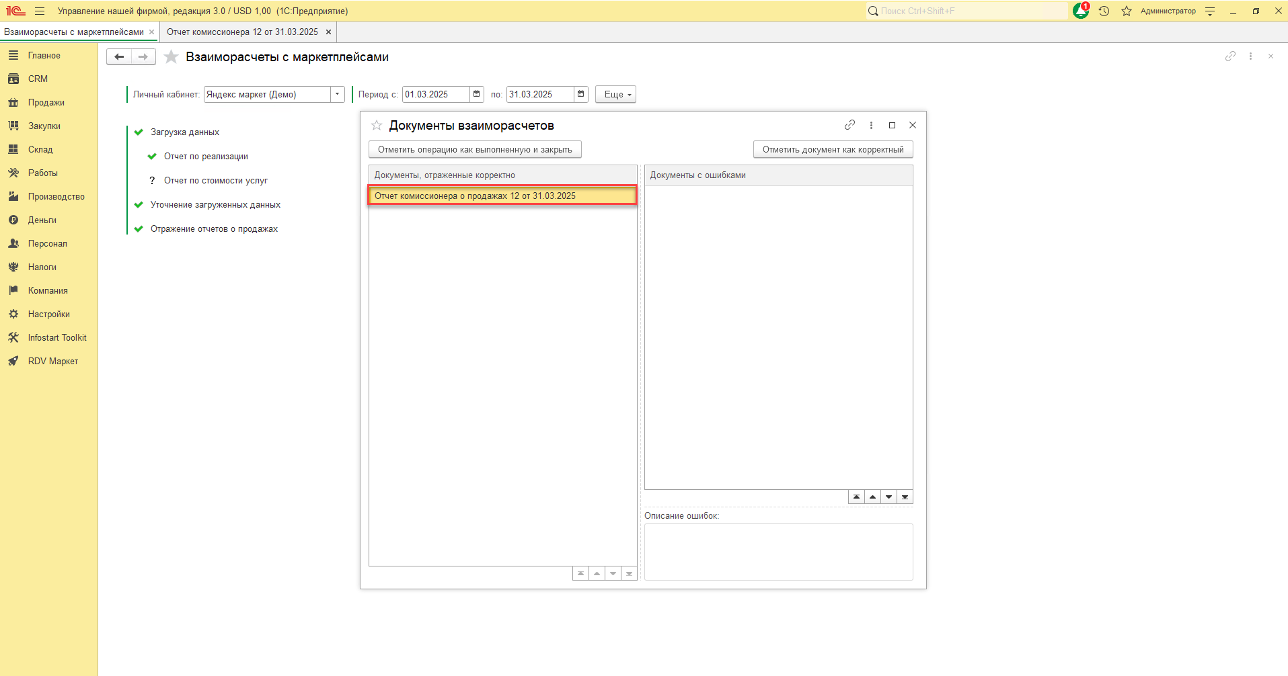The image size is (1288, 676).
Task: Close the Отчет комиссионера 12 tab
Action: 328,32
